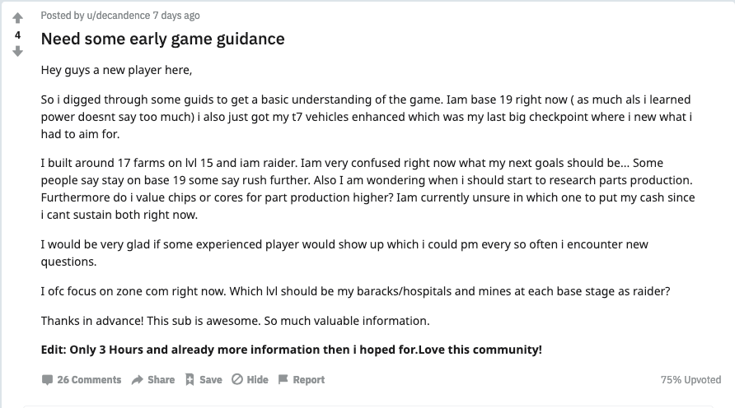
Task: Click the bold "Edit: Only 3 Hours" line
Action: point(292,350)
